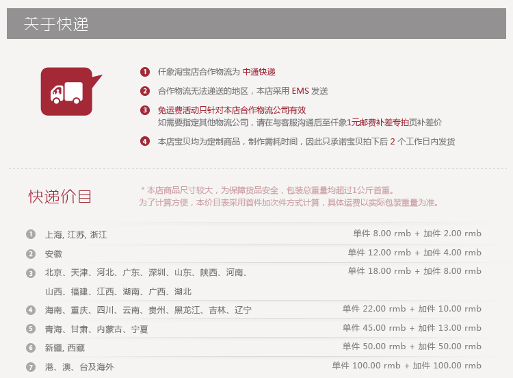The image size is (513, 378).
Task: Click red bullet number 2 about EMS
Action: tap(144, 91)
